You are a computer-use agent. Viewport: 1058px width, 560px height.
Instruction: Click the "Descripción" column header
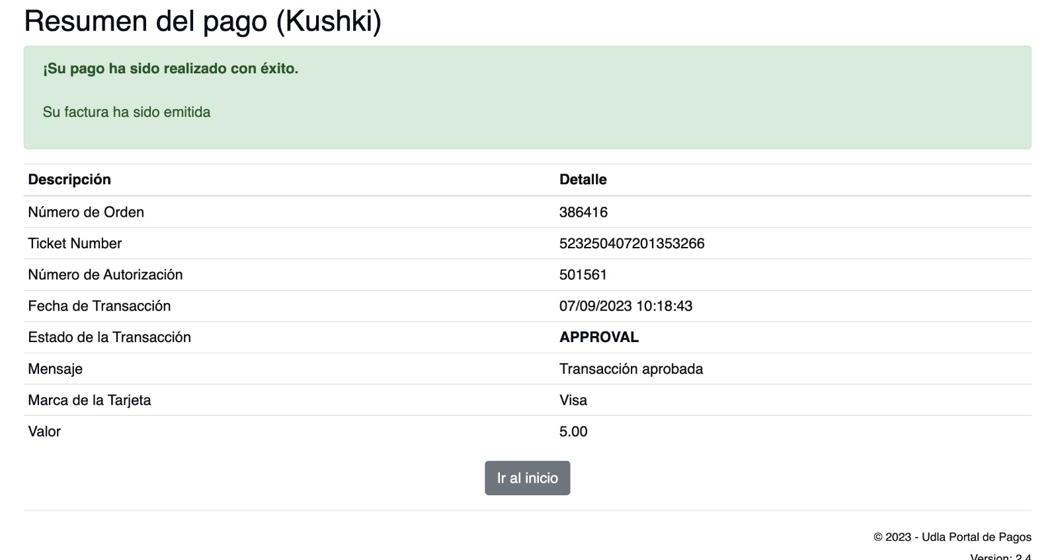pyautogui.click(x=69, y=180)
